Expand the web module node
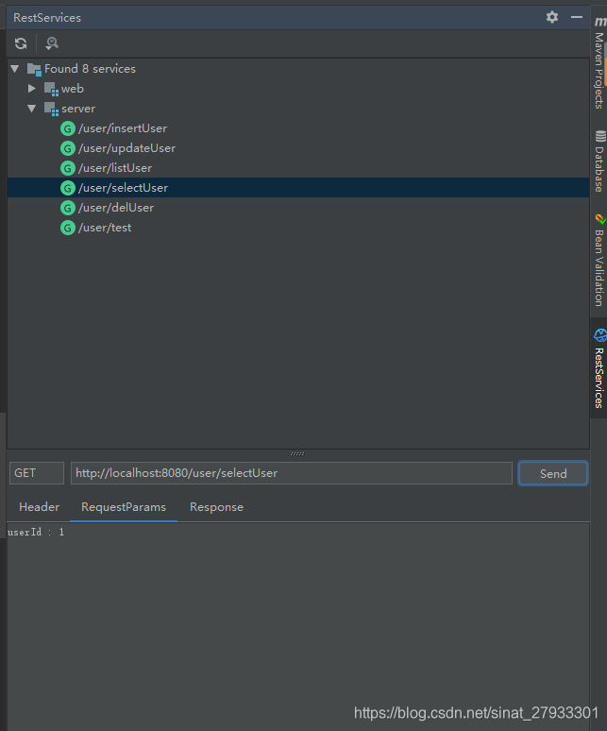Screen dimensions: 607x731 32,88
